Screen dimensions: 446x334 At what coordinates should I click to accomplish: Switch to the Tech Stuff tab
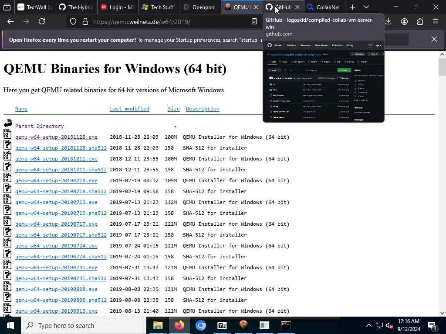tap(159, 7)
